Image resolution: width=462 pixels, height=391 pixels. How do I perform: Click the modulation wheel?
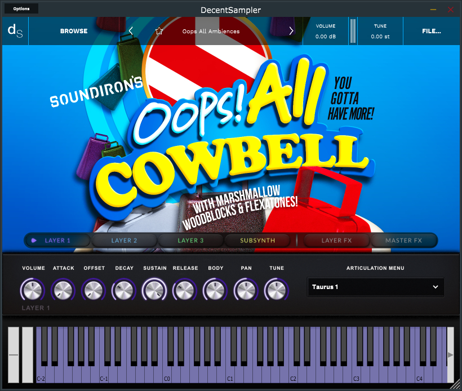pos(28,355)
